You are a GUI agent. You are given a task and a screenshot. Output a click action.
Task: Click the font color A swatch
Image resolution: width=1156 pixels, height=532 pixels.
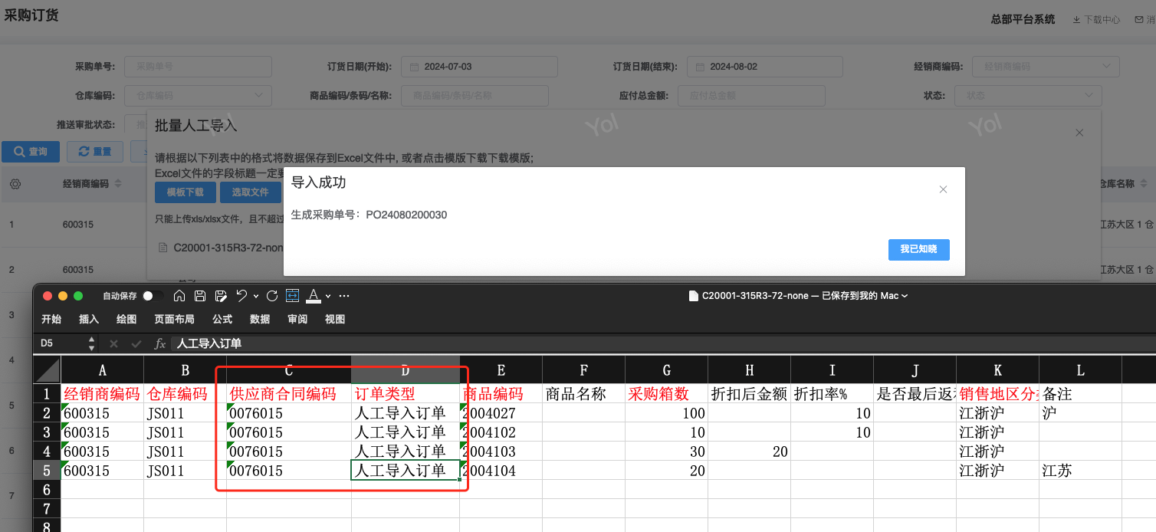(314, 296)
